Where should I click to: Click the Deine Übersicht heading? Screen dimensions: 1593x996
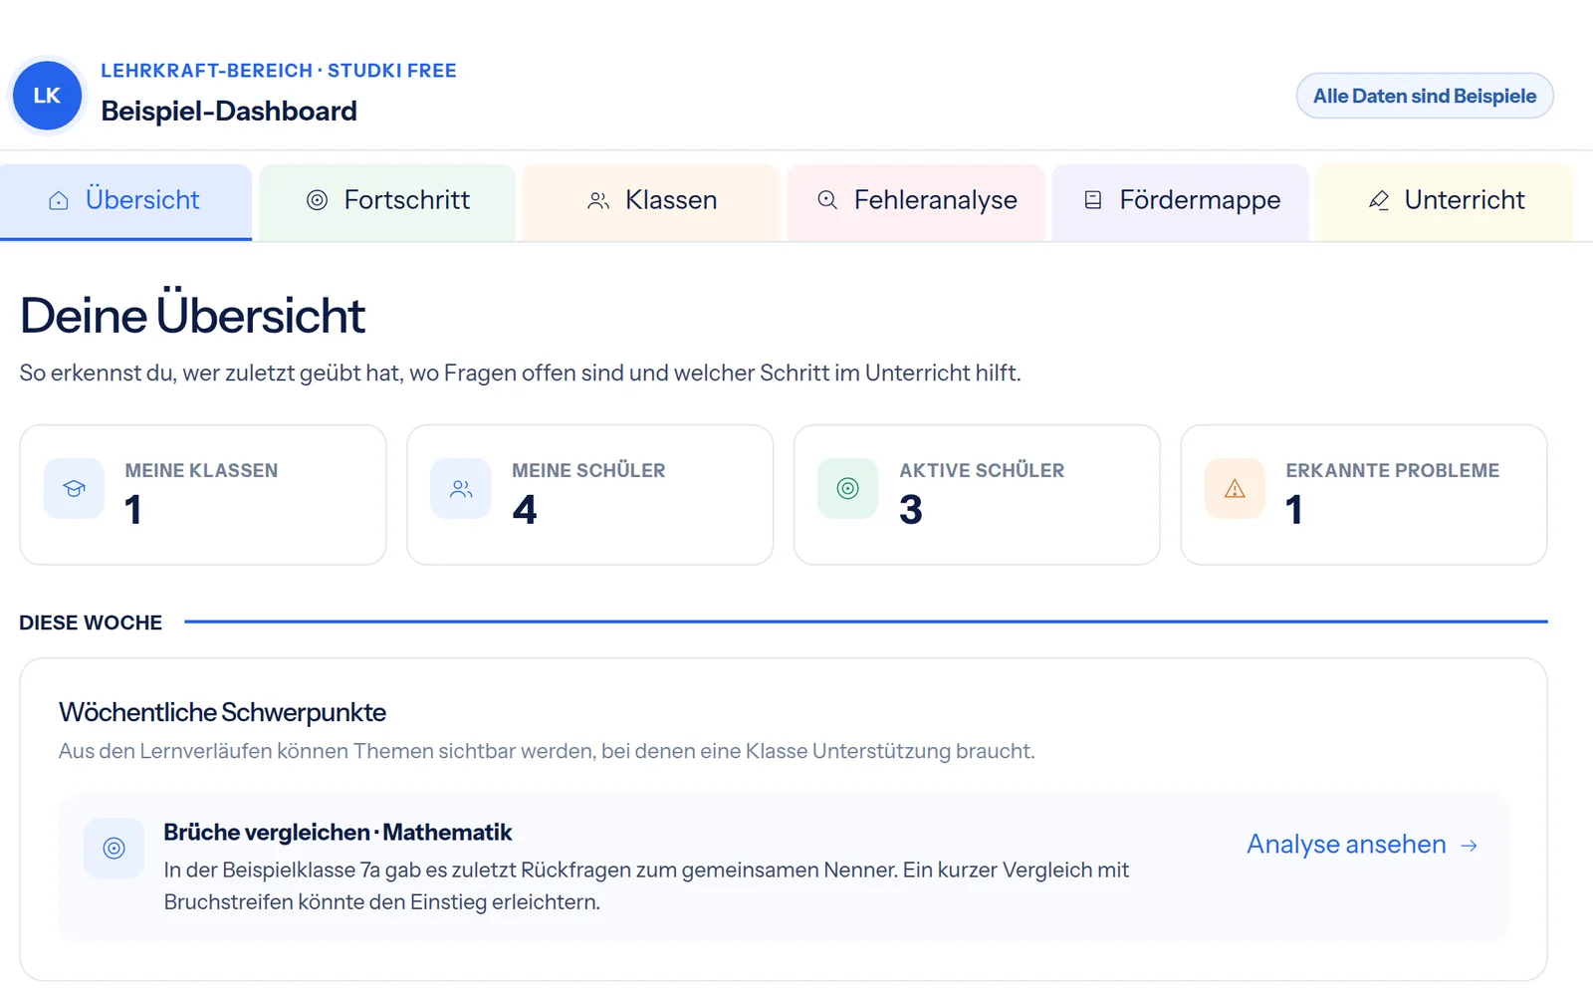[192, 315]
